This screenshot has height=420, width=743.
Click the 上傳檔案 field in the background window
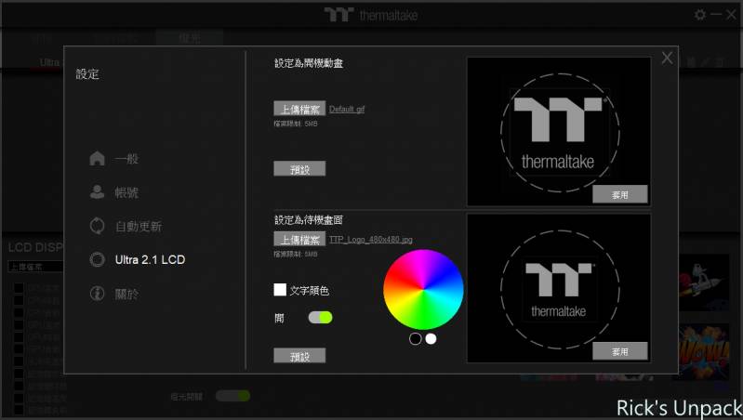(35, 267)
